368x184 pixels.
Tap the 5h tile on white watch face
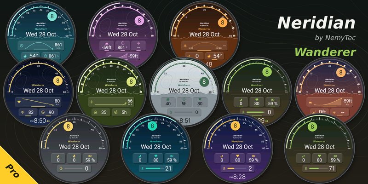click(184, 102)
